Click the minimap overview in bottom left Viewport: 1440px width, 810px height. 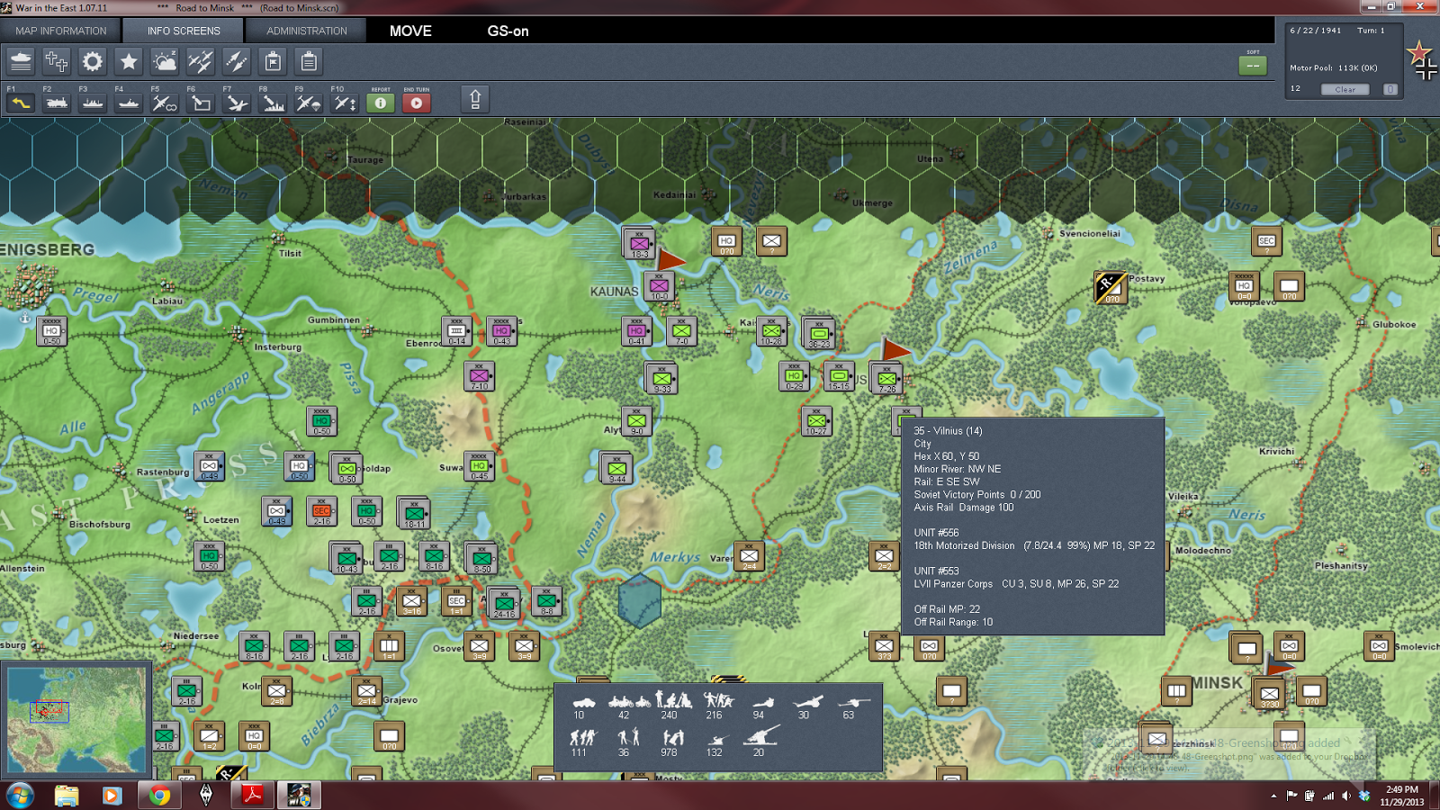click(x=76, y=720)
